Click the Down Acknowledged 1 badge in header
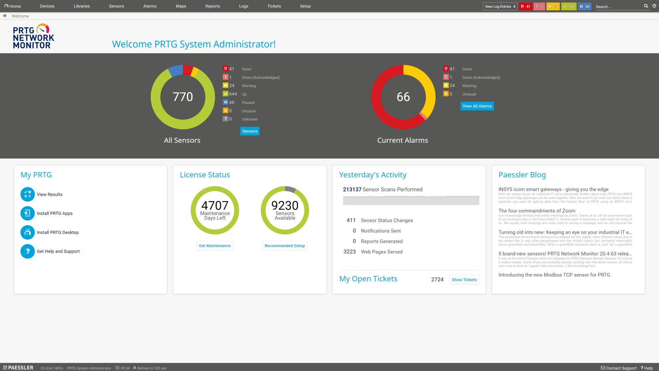The height and width of the screenshot is (371, 659). point(539,7)
